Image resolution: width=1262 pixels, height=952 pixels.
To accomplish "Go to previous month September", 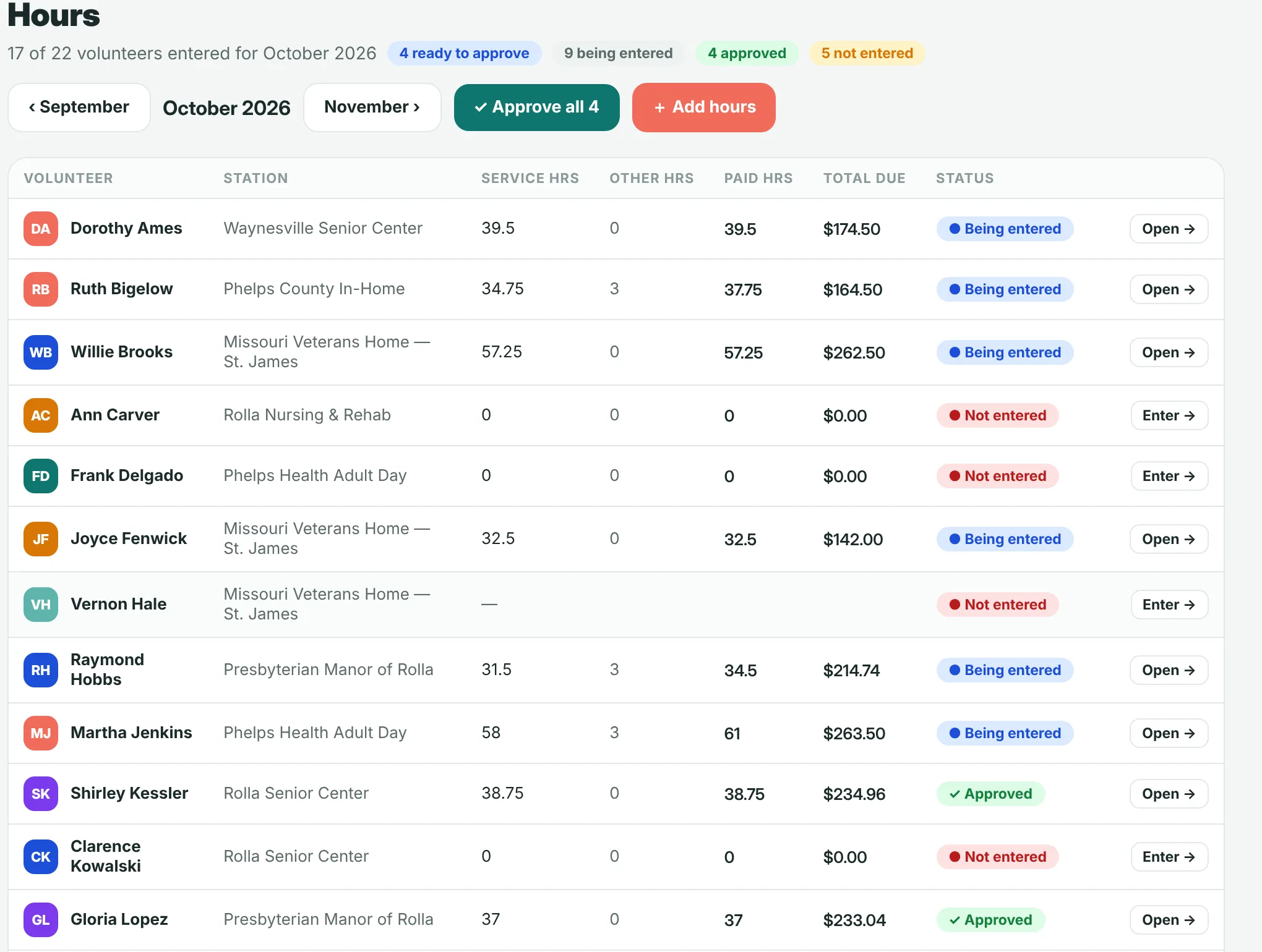I will pyautogui.click(x=79, y=108).
